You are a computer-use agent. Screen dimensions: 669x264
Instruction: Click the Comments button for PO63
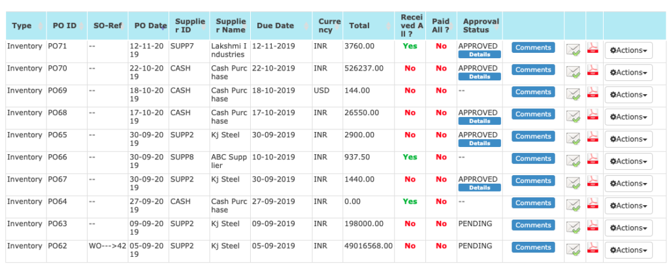tap(533, 225)
